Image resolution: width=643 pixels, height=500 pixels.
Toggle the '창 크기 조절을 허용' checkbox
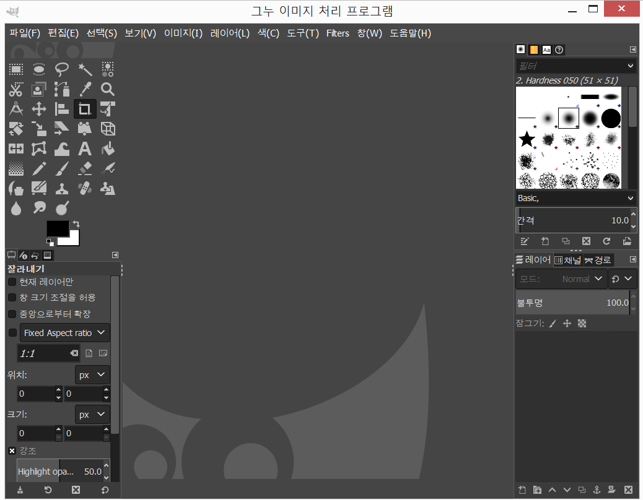(x=12, y=297)
